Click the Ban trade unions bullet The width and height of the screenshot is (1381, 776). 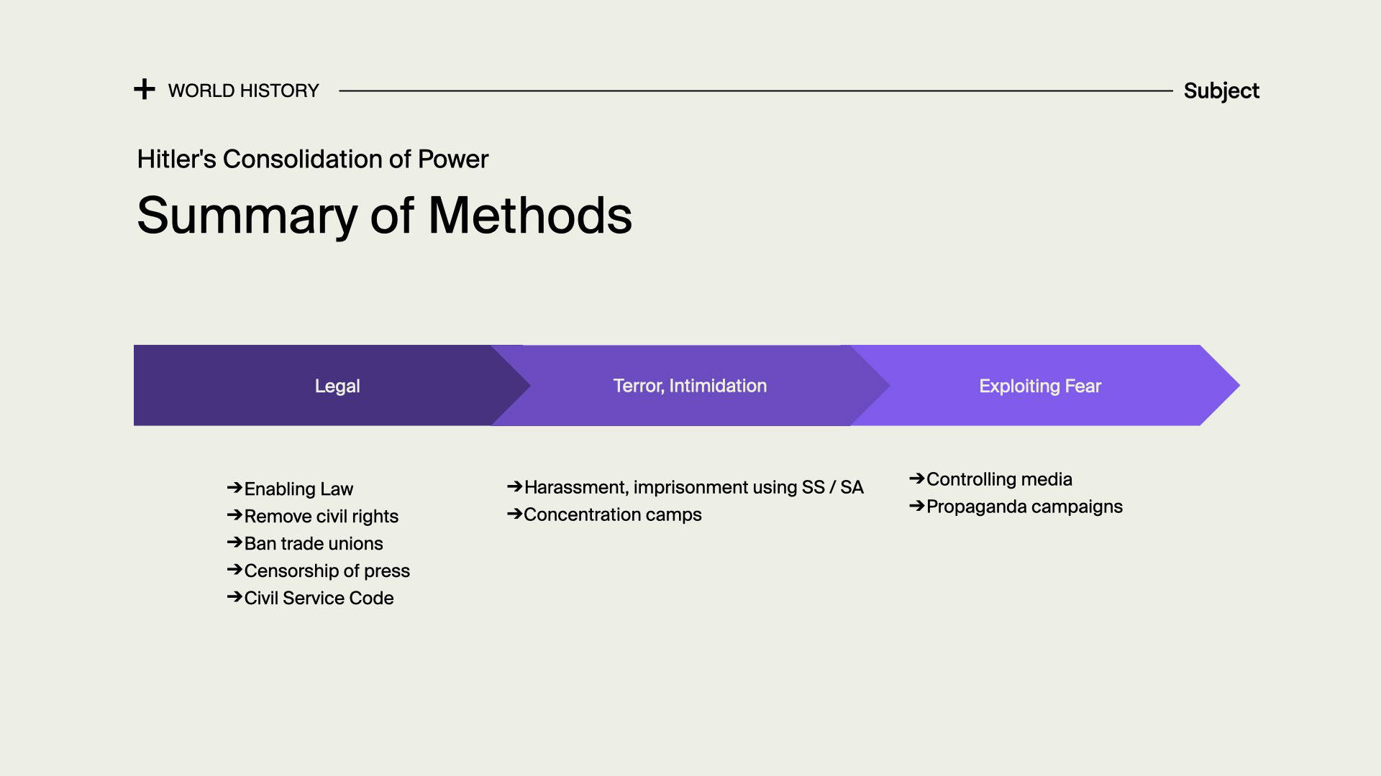pos(305,543)
